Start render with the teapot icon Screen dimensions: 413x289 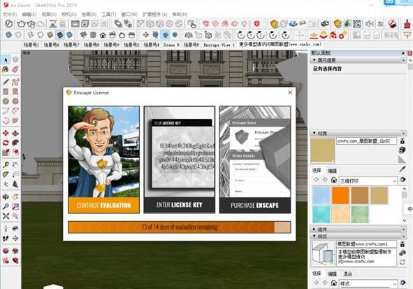point(21,24)
